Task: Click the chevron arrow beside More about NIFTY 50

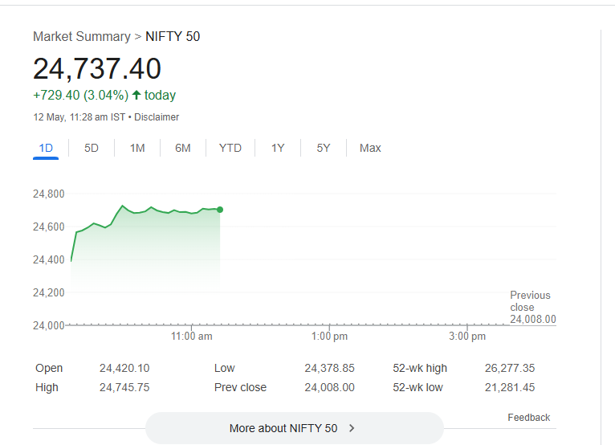Action: (x=352, y=428)
